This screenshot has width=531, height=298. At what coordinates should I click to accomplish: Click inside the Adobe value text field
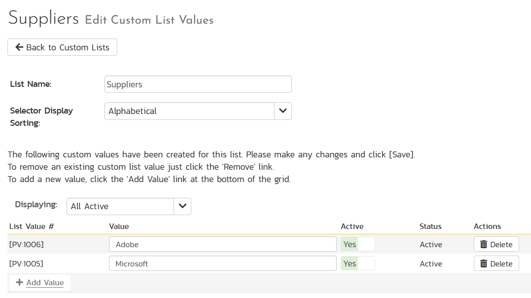(x=222, y=244)
